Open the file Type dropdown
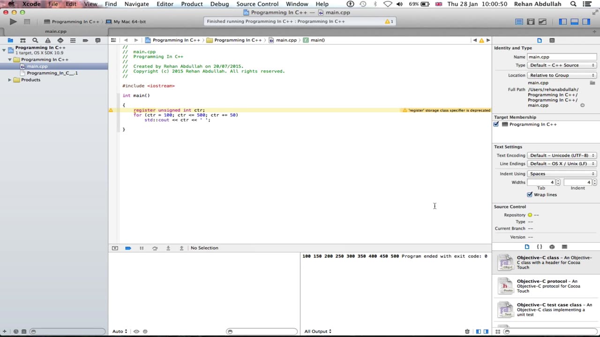The width and height of the screenshot is (600, 337). (x=562, y=66)
